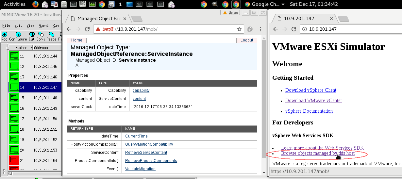Invoke the QueryVMotionCompatibility method link
Image resolution: width=402 pixels, height=179 pixels.
click(x=149, y=144)
